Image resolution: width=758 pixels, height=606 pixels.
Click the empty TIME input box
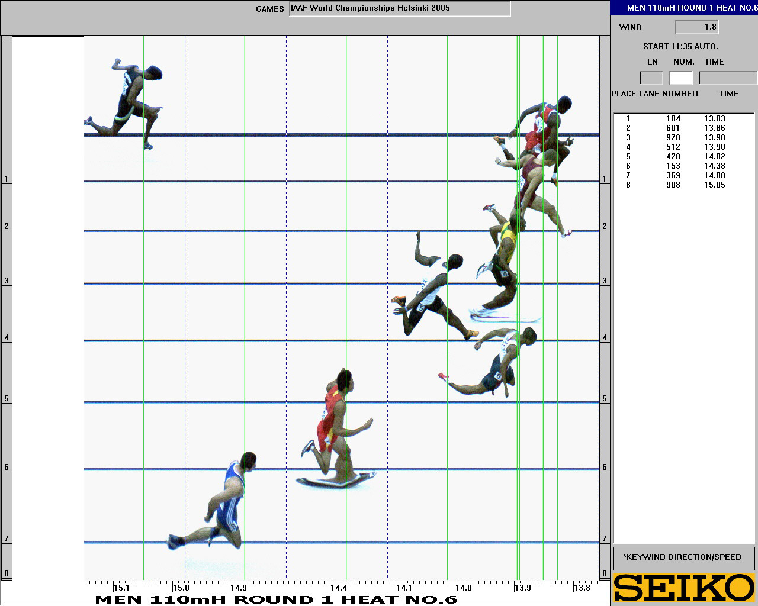727,78
